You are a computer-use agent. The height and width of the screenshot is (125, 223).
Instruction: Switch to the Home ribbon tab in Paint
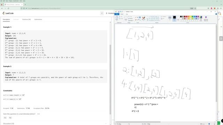point(122,14)
